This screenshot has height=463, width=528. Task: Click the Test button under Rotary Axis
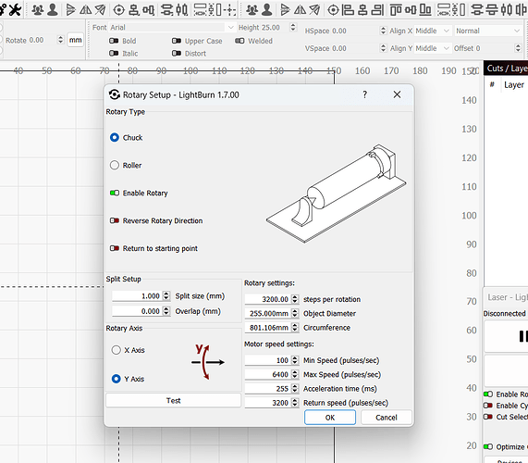point(174,400)
